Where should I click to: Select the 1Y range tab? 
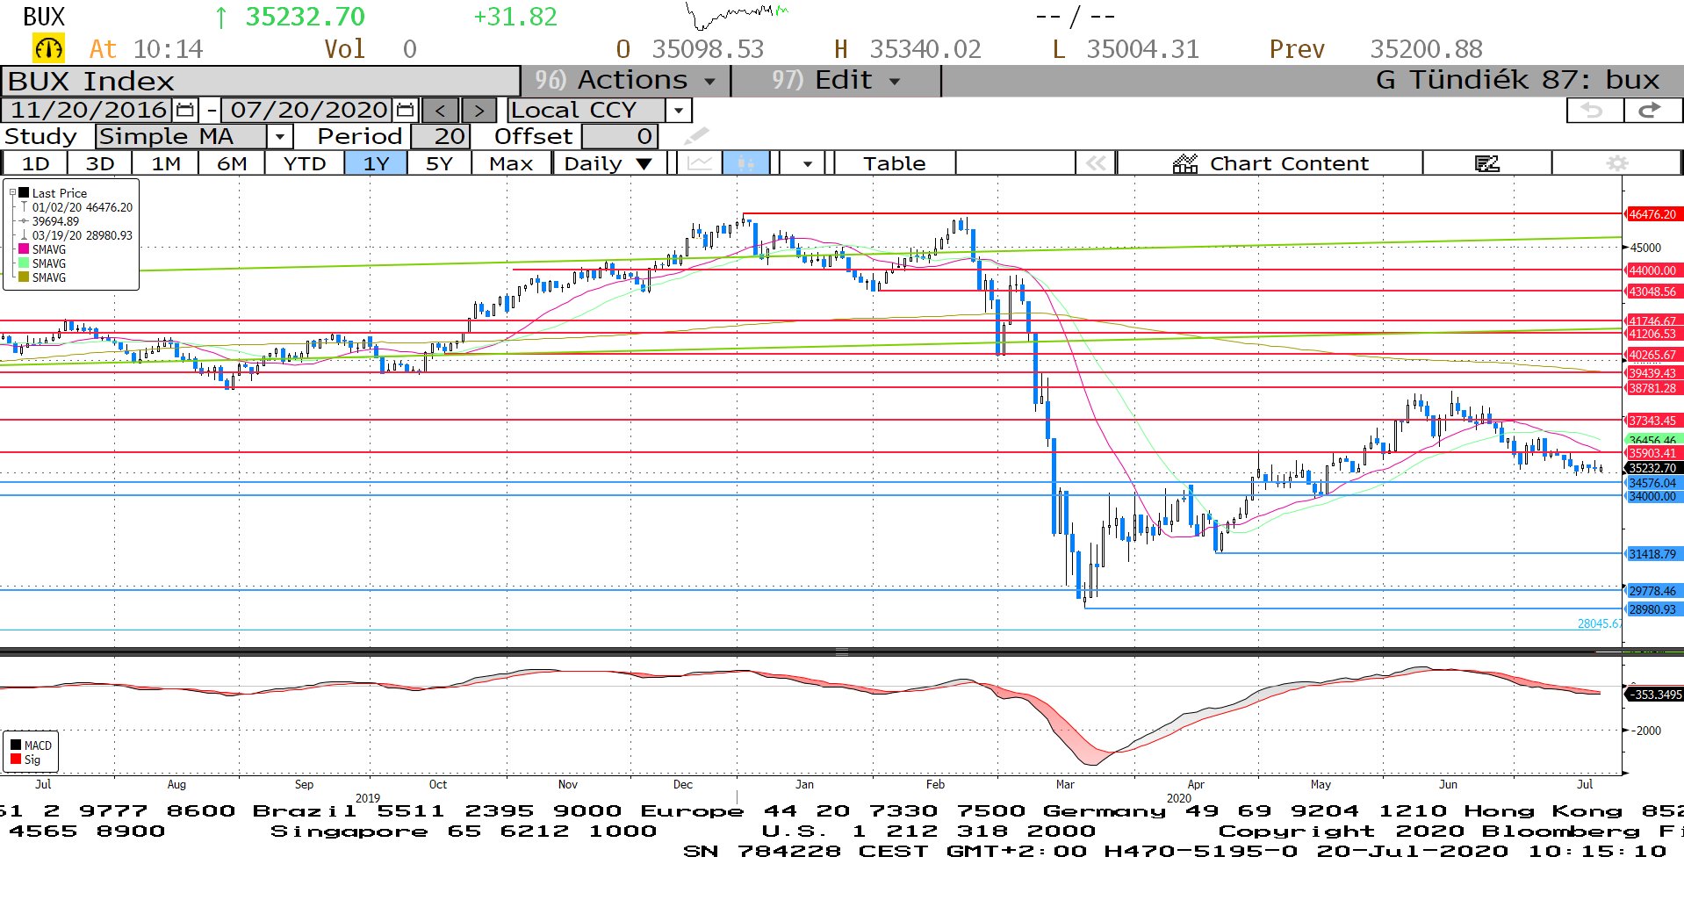376,163
